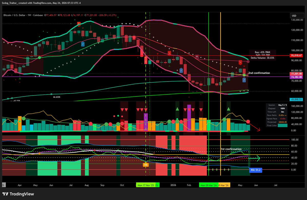Click the Buy: 439.786K text
This screenshot has width=307, height=200.
click(x=262, y=52)
